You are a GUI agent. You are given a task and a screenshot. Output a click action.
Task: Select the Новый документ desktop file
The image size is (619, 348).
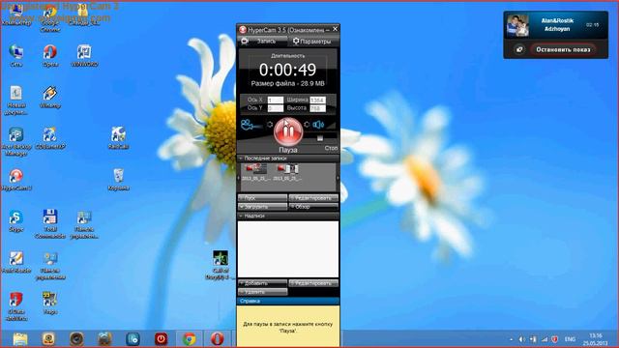point(16,100)
